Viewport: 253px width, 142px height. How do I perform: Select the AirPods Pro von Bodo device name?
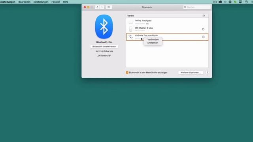146,35
